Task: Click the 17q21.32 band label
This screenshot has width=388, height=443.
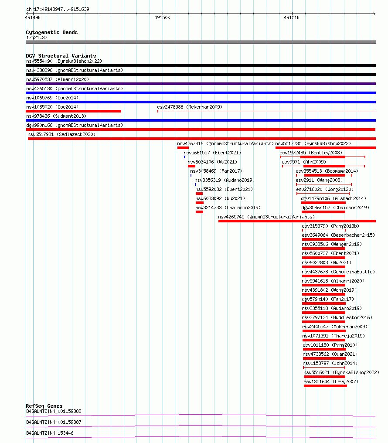Action: click(37, 37)
